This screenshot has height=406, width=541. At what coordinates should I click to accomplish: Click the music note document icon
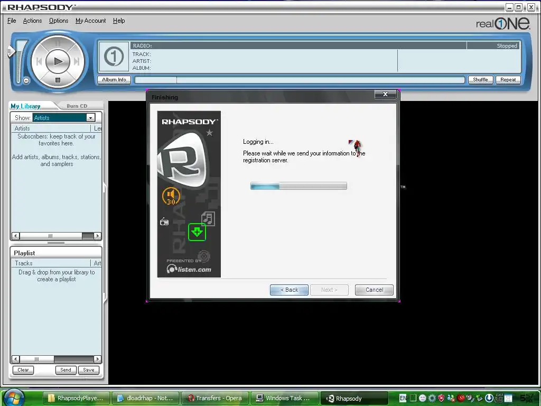208,218
